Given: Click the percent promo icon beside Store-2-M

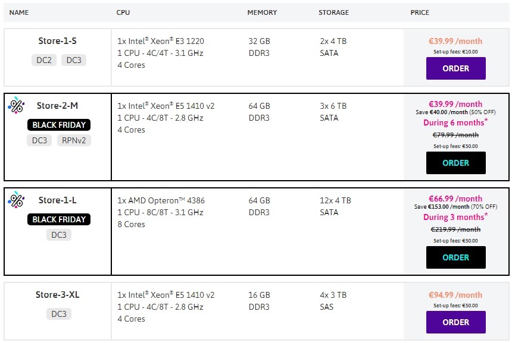Looking at the screenshot, I should pos(16,105).
